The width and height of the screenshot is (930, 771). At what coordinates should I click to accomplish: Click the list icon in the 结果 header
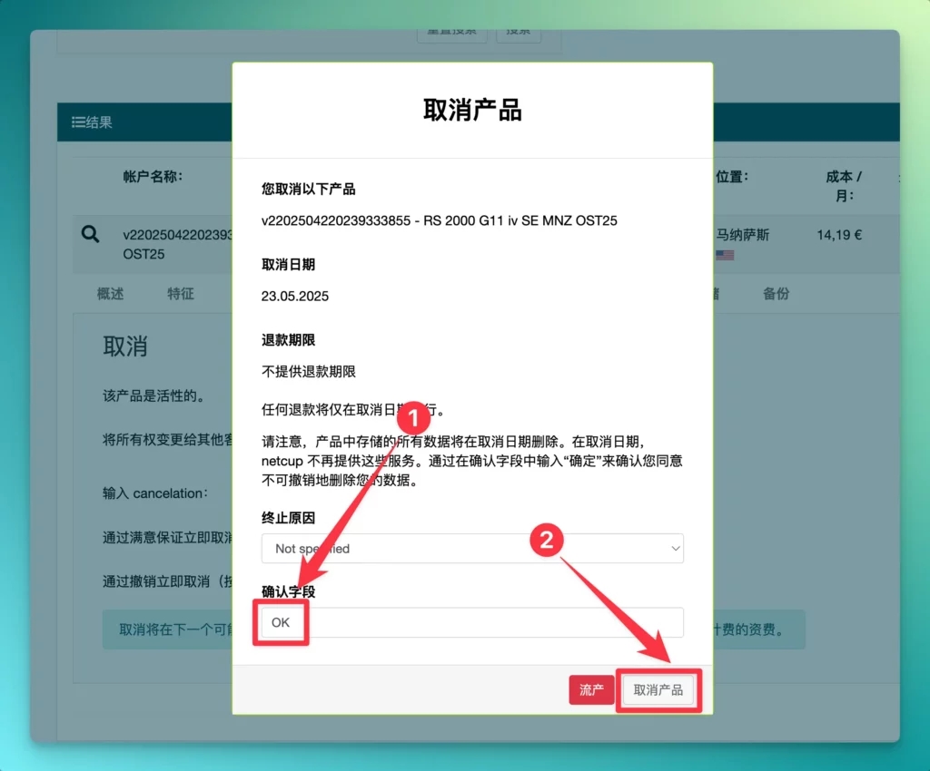pyautogui.click(x=80, y=122)
